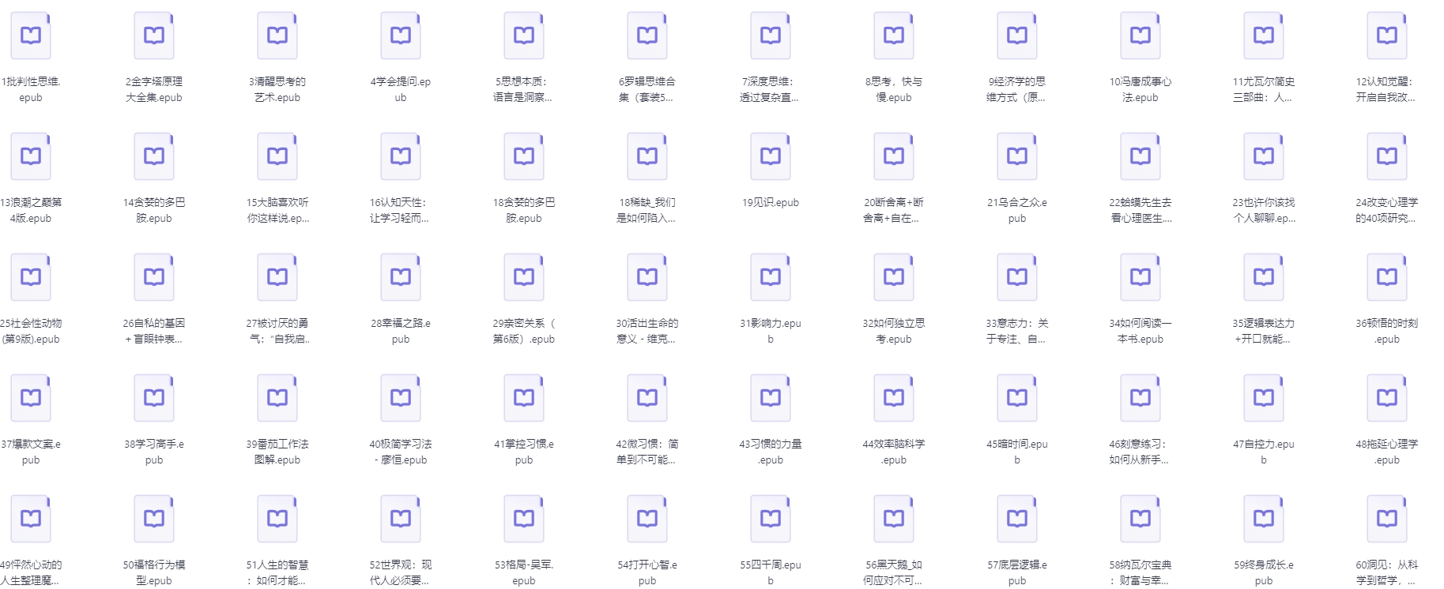Choose the 45暗时间.epub file icon
The width and height of the screenshot is (1444, 589).
pos(1017,398)
